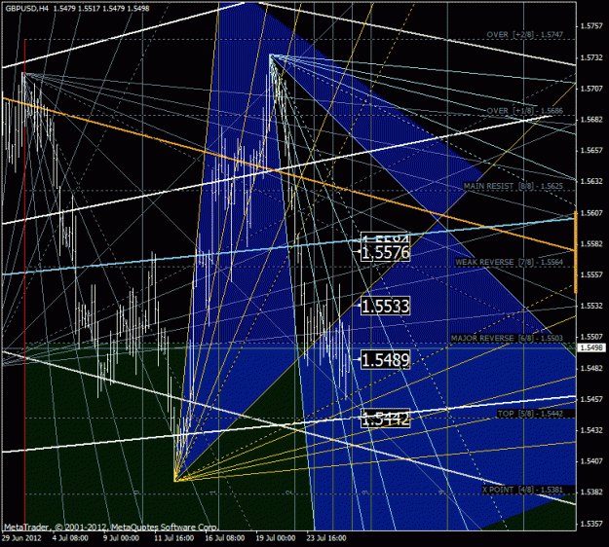This screenshot has width=609, height=547.
Task: Select the boxed 1.5489 price tag
Action: coord(385,360)
